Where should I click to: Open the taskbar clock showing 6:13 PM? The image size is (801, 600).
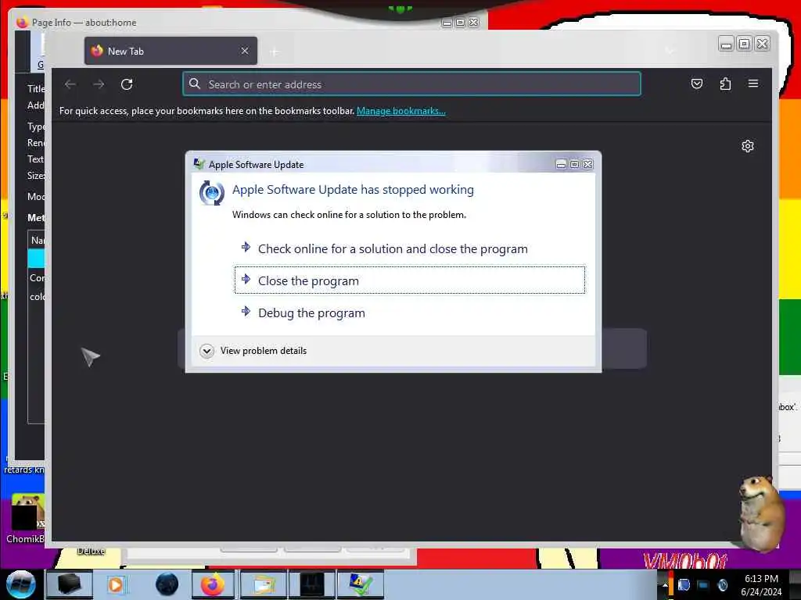coord(761,585)
